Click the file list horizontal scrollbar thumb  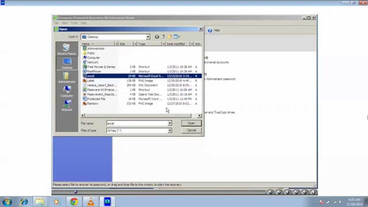pyautogui.click(x=138, y=116)
